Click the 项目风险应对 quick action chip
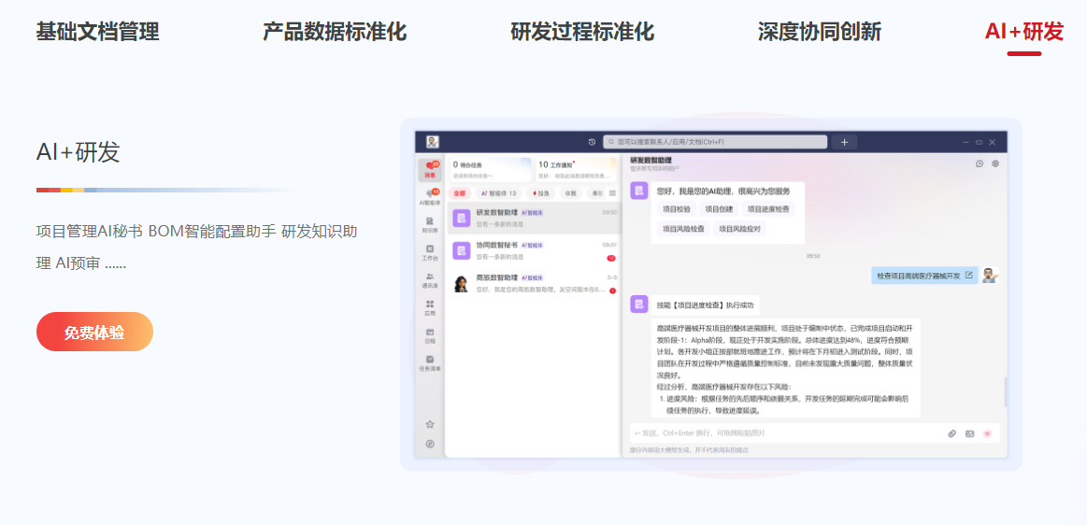 click(739, 229)
